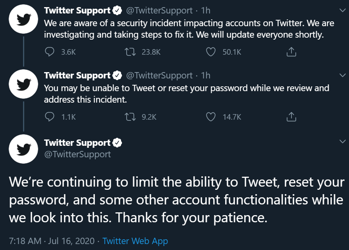This screenshot has height=250, width=349.
Task: Click the 7:18 AM Jul 16, 2020 timestamp
Action: [x=51, y=241]
